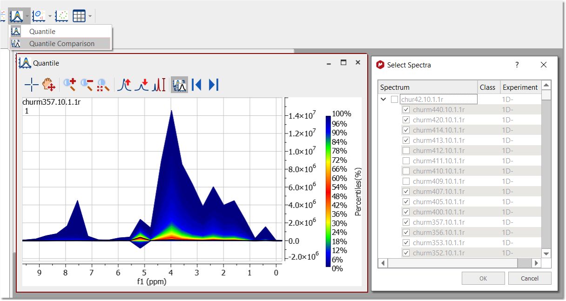Click the fit to height peaks icon
The width and height of the screenshot is (566, 301).
(x=159, y=85)
